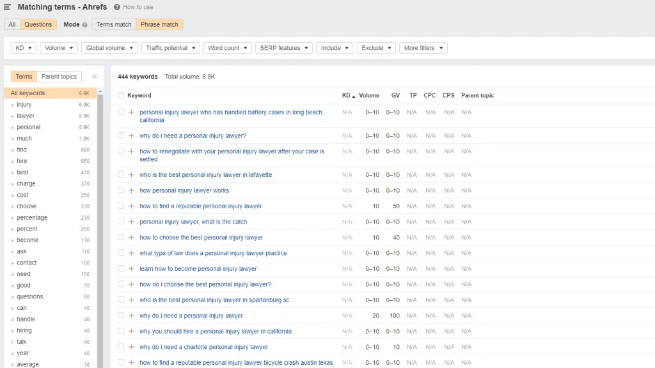Screen dimensions: 655x368
Task: Open the Volume filter dropdown
Action: (x=59, y=48)
